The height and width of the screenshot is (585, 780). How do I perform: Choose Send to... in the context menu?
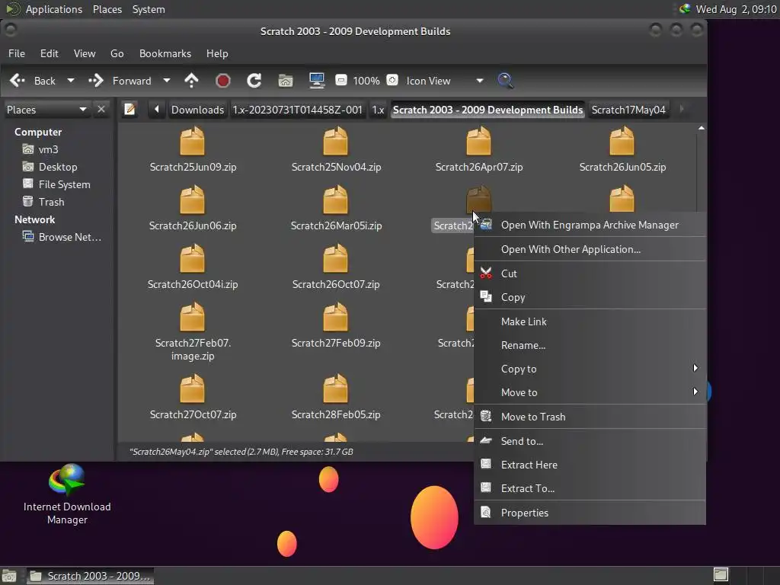[590, 441]
